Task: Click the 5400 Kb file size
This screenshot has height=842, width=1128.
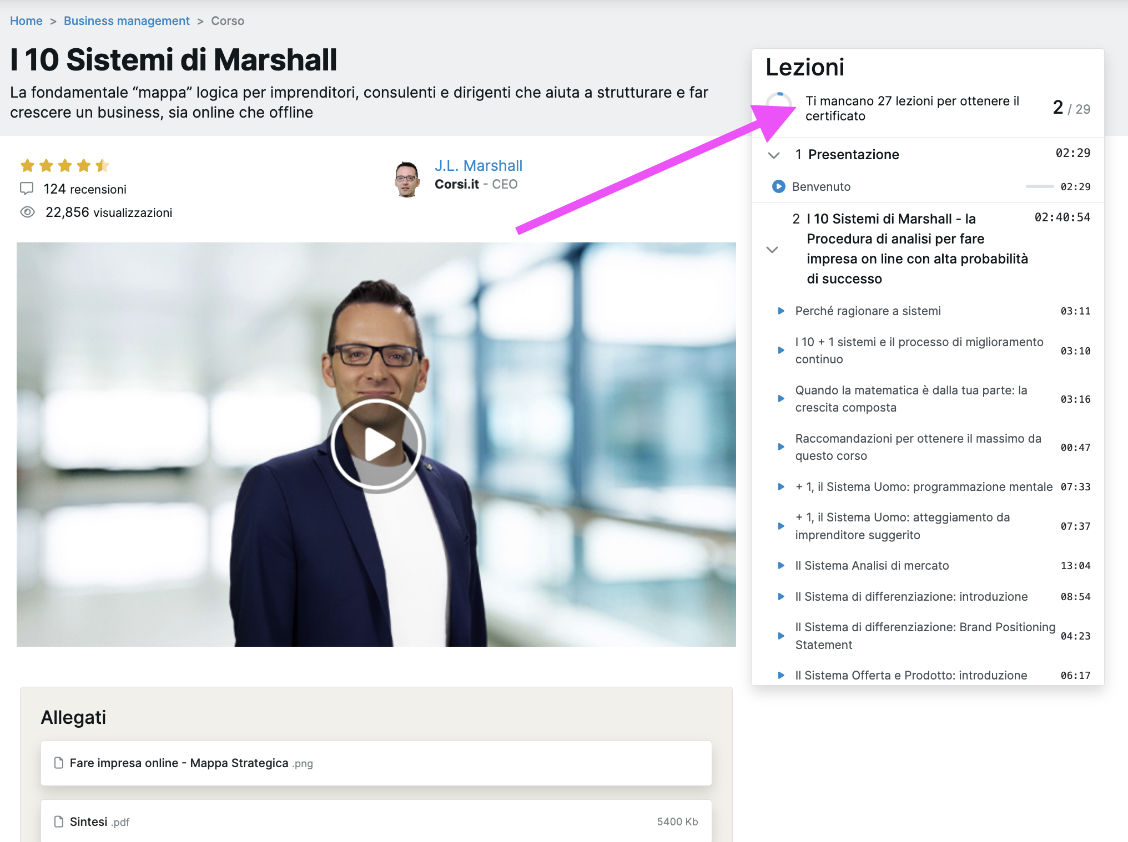Action: [x=677, y=821]
